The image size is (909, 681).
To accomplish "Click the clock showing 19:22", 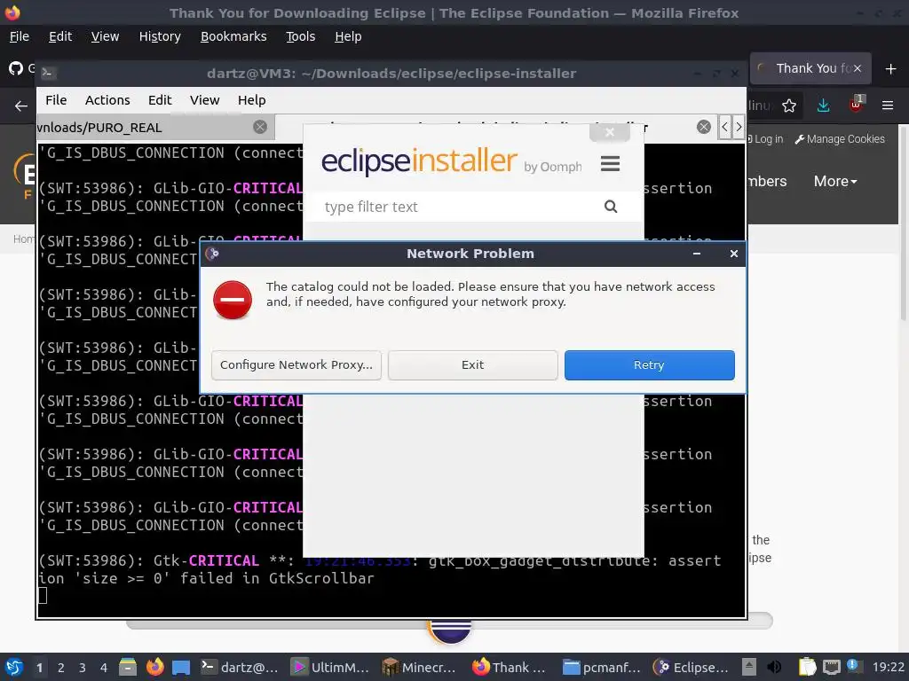I will (888, 667).
